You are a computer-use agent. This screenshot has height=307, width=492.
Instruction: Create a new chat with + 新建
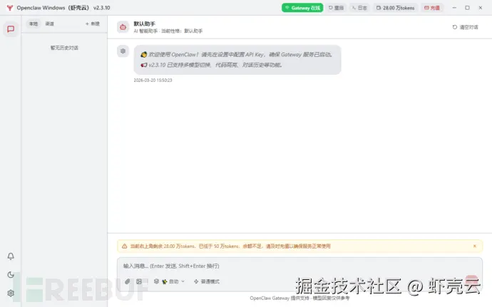93,24
